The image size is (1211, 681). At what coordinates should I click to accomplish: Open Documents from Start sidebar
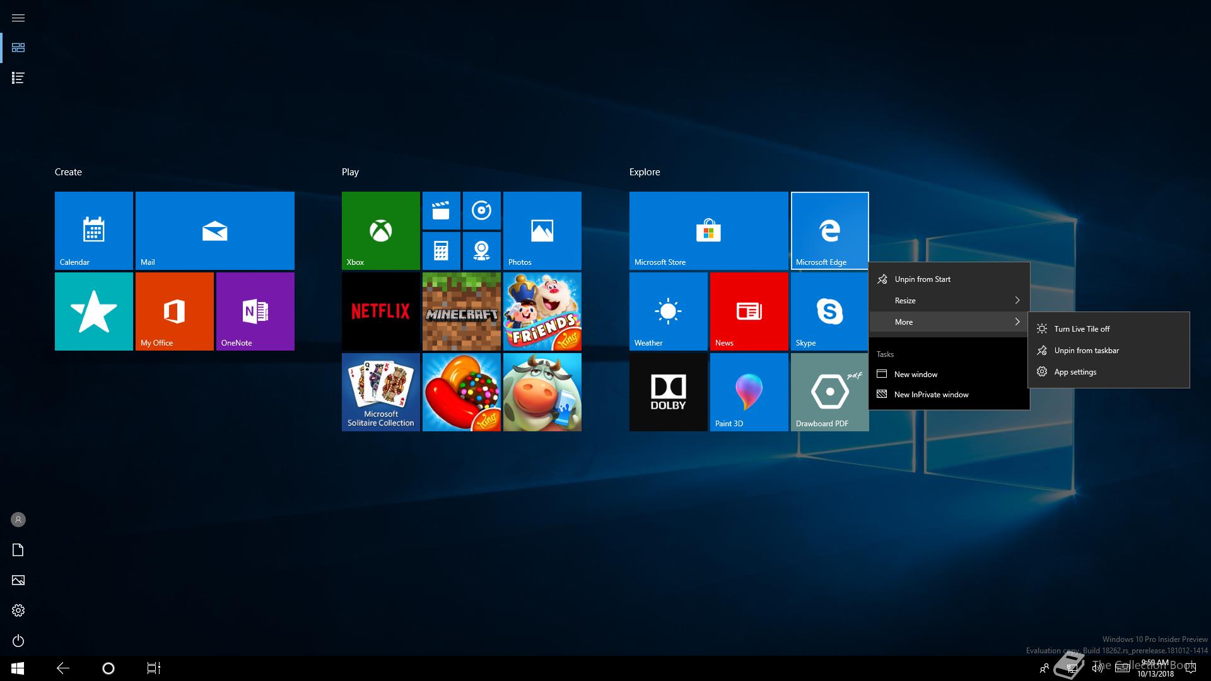18,550
